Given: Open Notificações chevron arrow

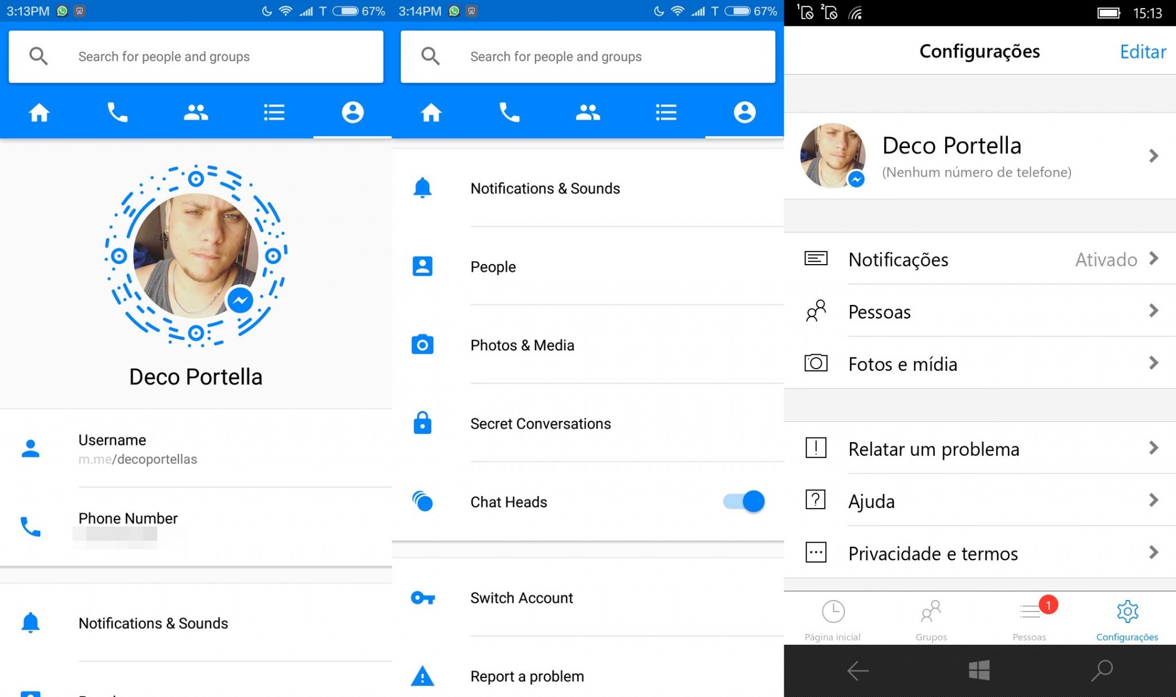Looking at the screenshot, I should coord(1154,258).
